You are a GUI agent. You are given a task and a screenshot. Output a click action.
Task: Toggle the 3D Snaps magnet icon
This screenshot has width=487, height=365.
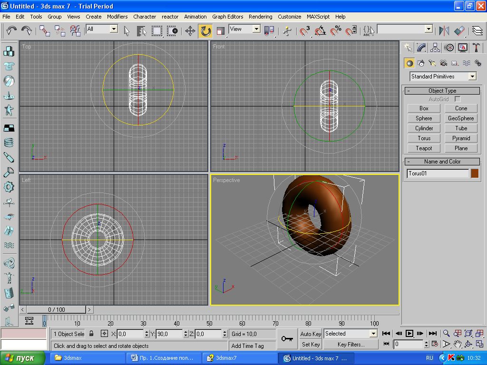(305, 31)
